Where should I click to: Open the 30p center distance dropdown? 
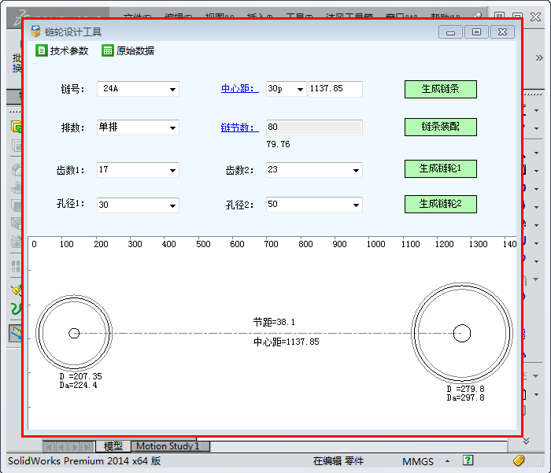click(299, 90)
